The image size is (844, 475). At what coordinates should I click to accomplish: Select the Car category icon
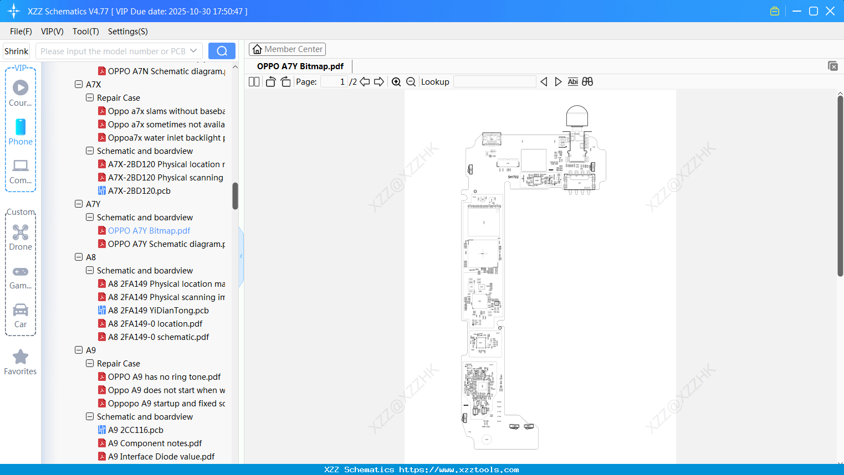[21, 316]
